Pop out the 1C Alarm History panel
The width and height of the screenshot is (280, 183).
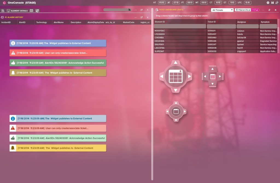tap(141, 17)
